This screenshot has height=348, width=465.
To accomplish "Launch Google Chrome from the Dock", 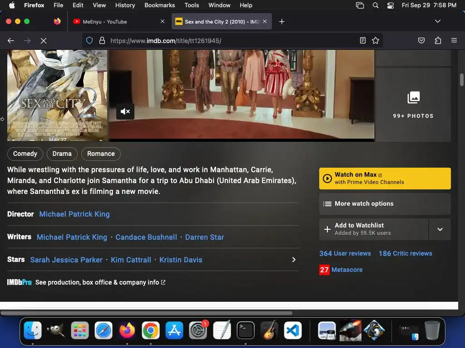I will [151, 330].
